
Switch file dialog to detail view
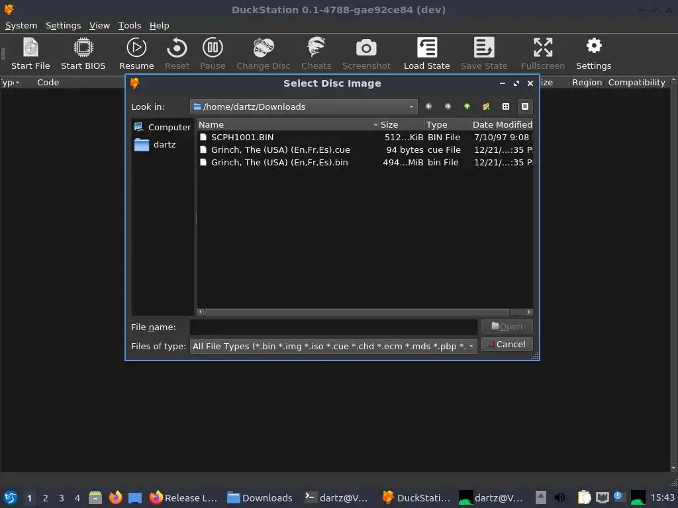tap(525, 106)
